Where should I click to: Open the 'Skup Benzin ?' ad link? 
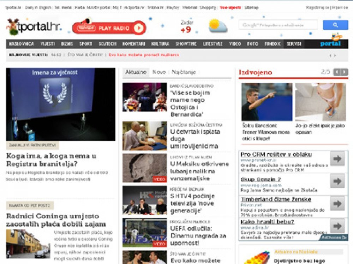click(261, 180)
